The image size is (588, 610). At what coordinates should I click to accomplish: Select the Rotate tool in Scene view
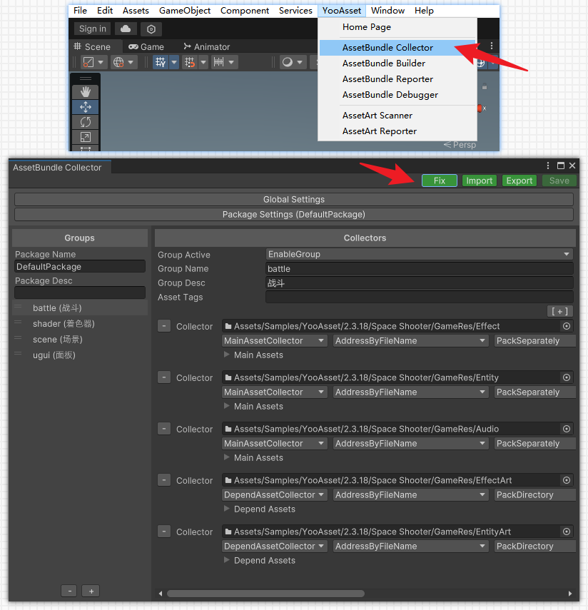[x=86, y=122]
